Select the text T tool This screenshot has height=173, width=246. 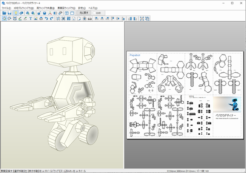pyautogui.click(x=31, y=19)
